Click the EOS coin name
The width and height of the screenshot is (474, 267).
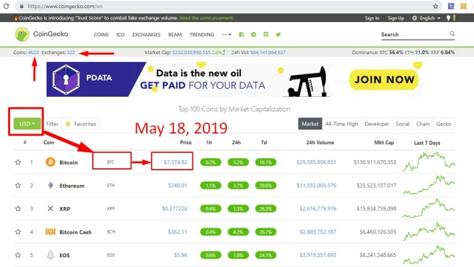tap(64, 255)
